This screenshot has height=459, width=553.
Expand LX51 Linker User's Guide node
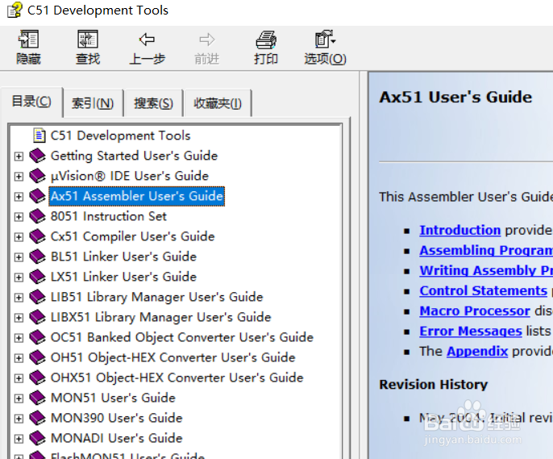pyautogui.click(x=19, y=277)
